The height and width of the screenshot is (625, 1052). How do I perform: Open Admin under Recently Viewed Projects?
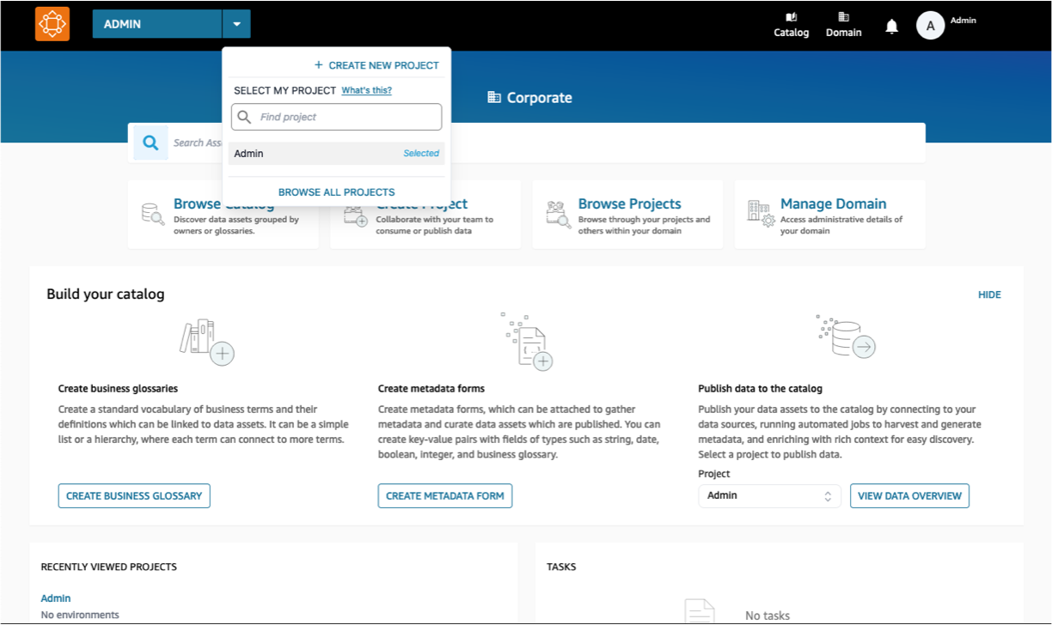point(56,598)
